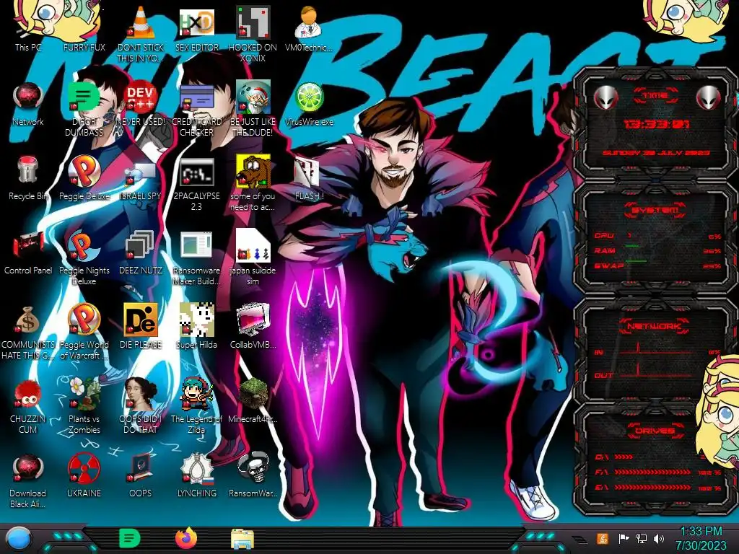Open the network tray icon
The image size is (739, 554).
point(641,538)
